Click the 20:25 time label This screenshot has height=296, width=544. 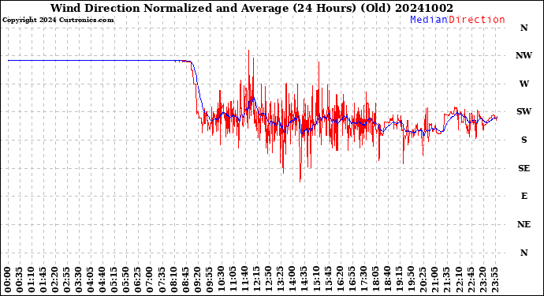423,279
